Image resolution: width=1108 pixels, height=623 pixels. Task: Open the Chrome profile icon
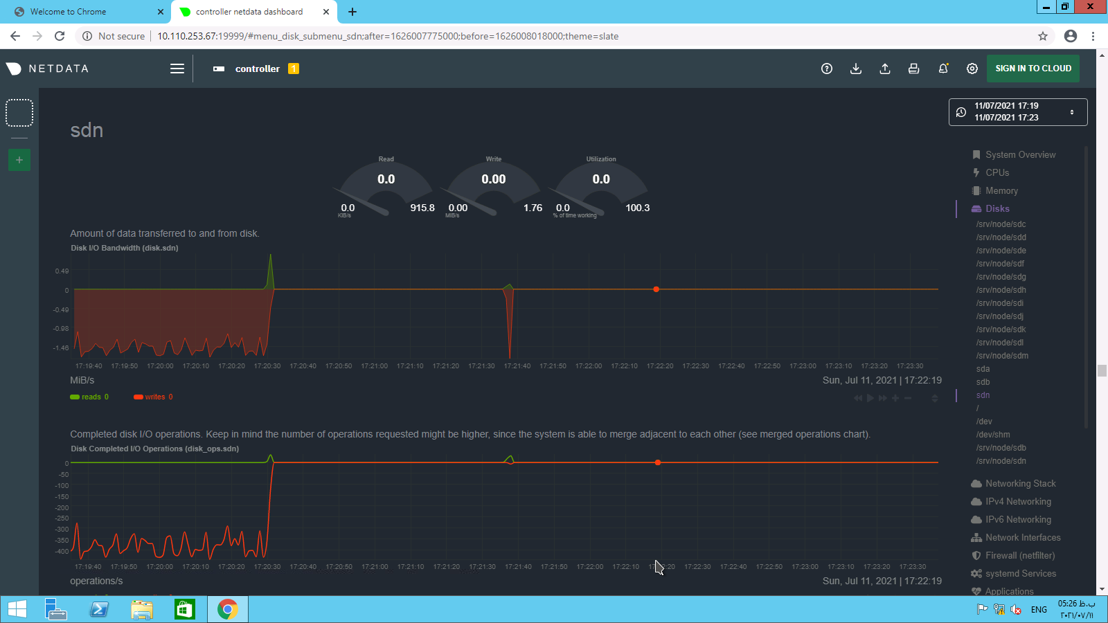(1071, 36)
